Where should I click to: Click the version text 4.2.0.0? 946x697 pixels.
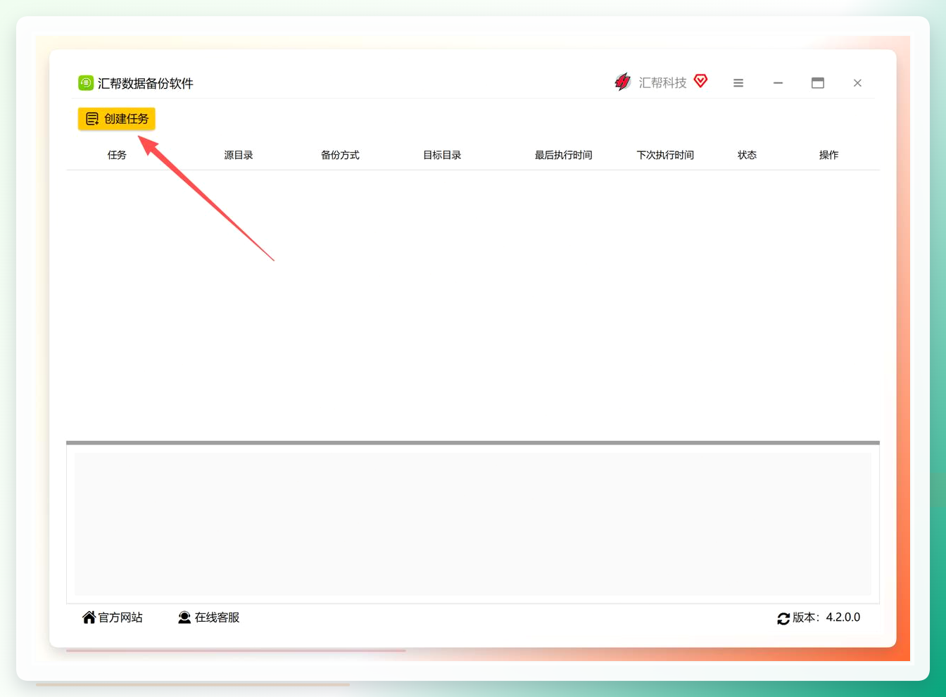tap(843, 617)
